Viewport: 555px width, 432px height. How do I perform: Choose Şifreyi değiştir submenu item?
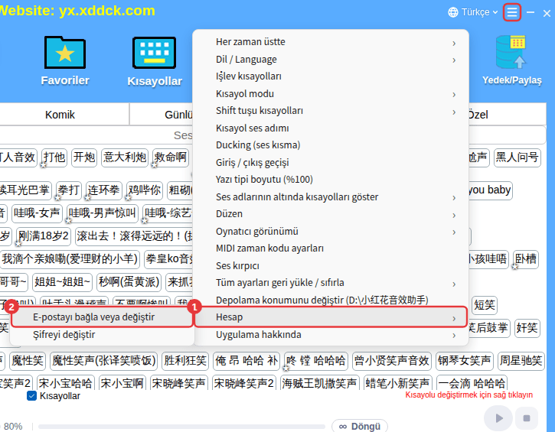[x=103, y=335]
